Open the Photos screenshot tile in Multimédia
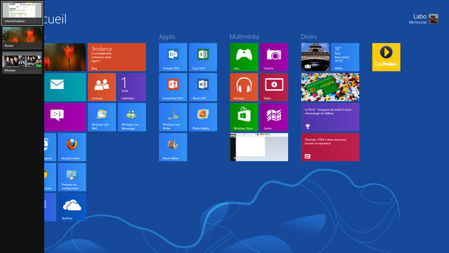The image size is (449, 253). click(259, 147)
